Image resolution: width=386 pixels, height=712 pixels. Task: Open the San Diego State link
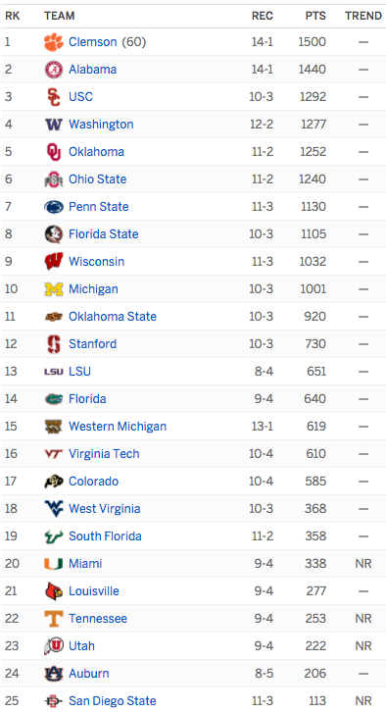[113, 700]
